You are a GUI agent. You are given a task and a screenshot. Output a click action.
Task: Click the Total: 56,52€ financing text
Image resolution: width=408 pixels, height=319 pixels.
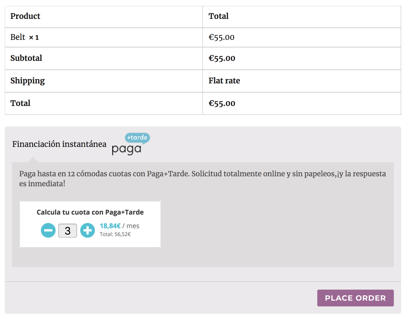pos(115,234)
